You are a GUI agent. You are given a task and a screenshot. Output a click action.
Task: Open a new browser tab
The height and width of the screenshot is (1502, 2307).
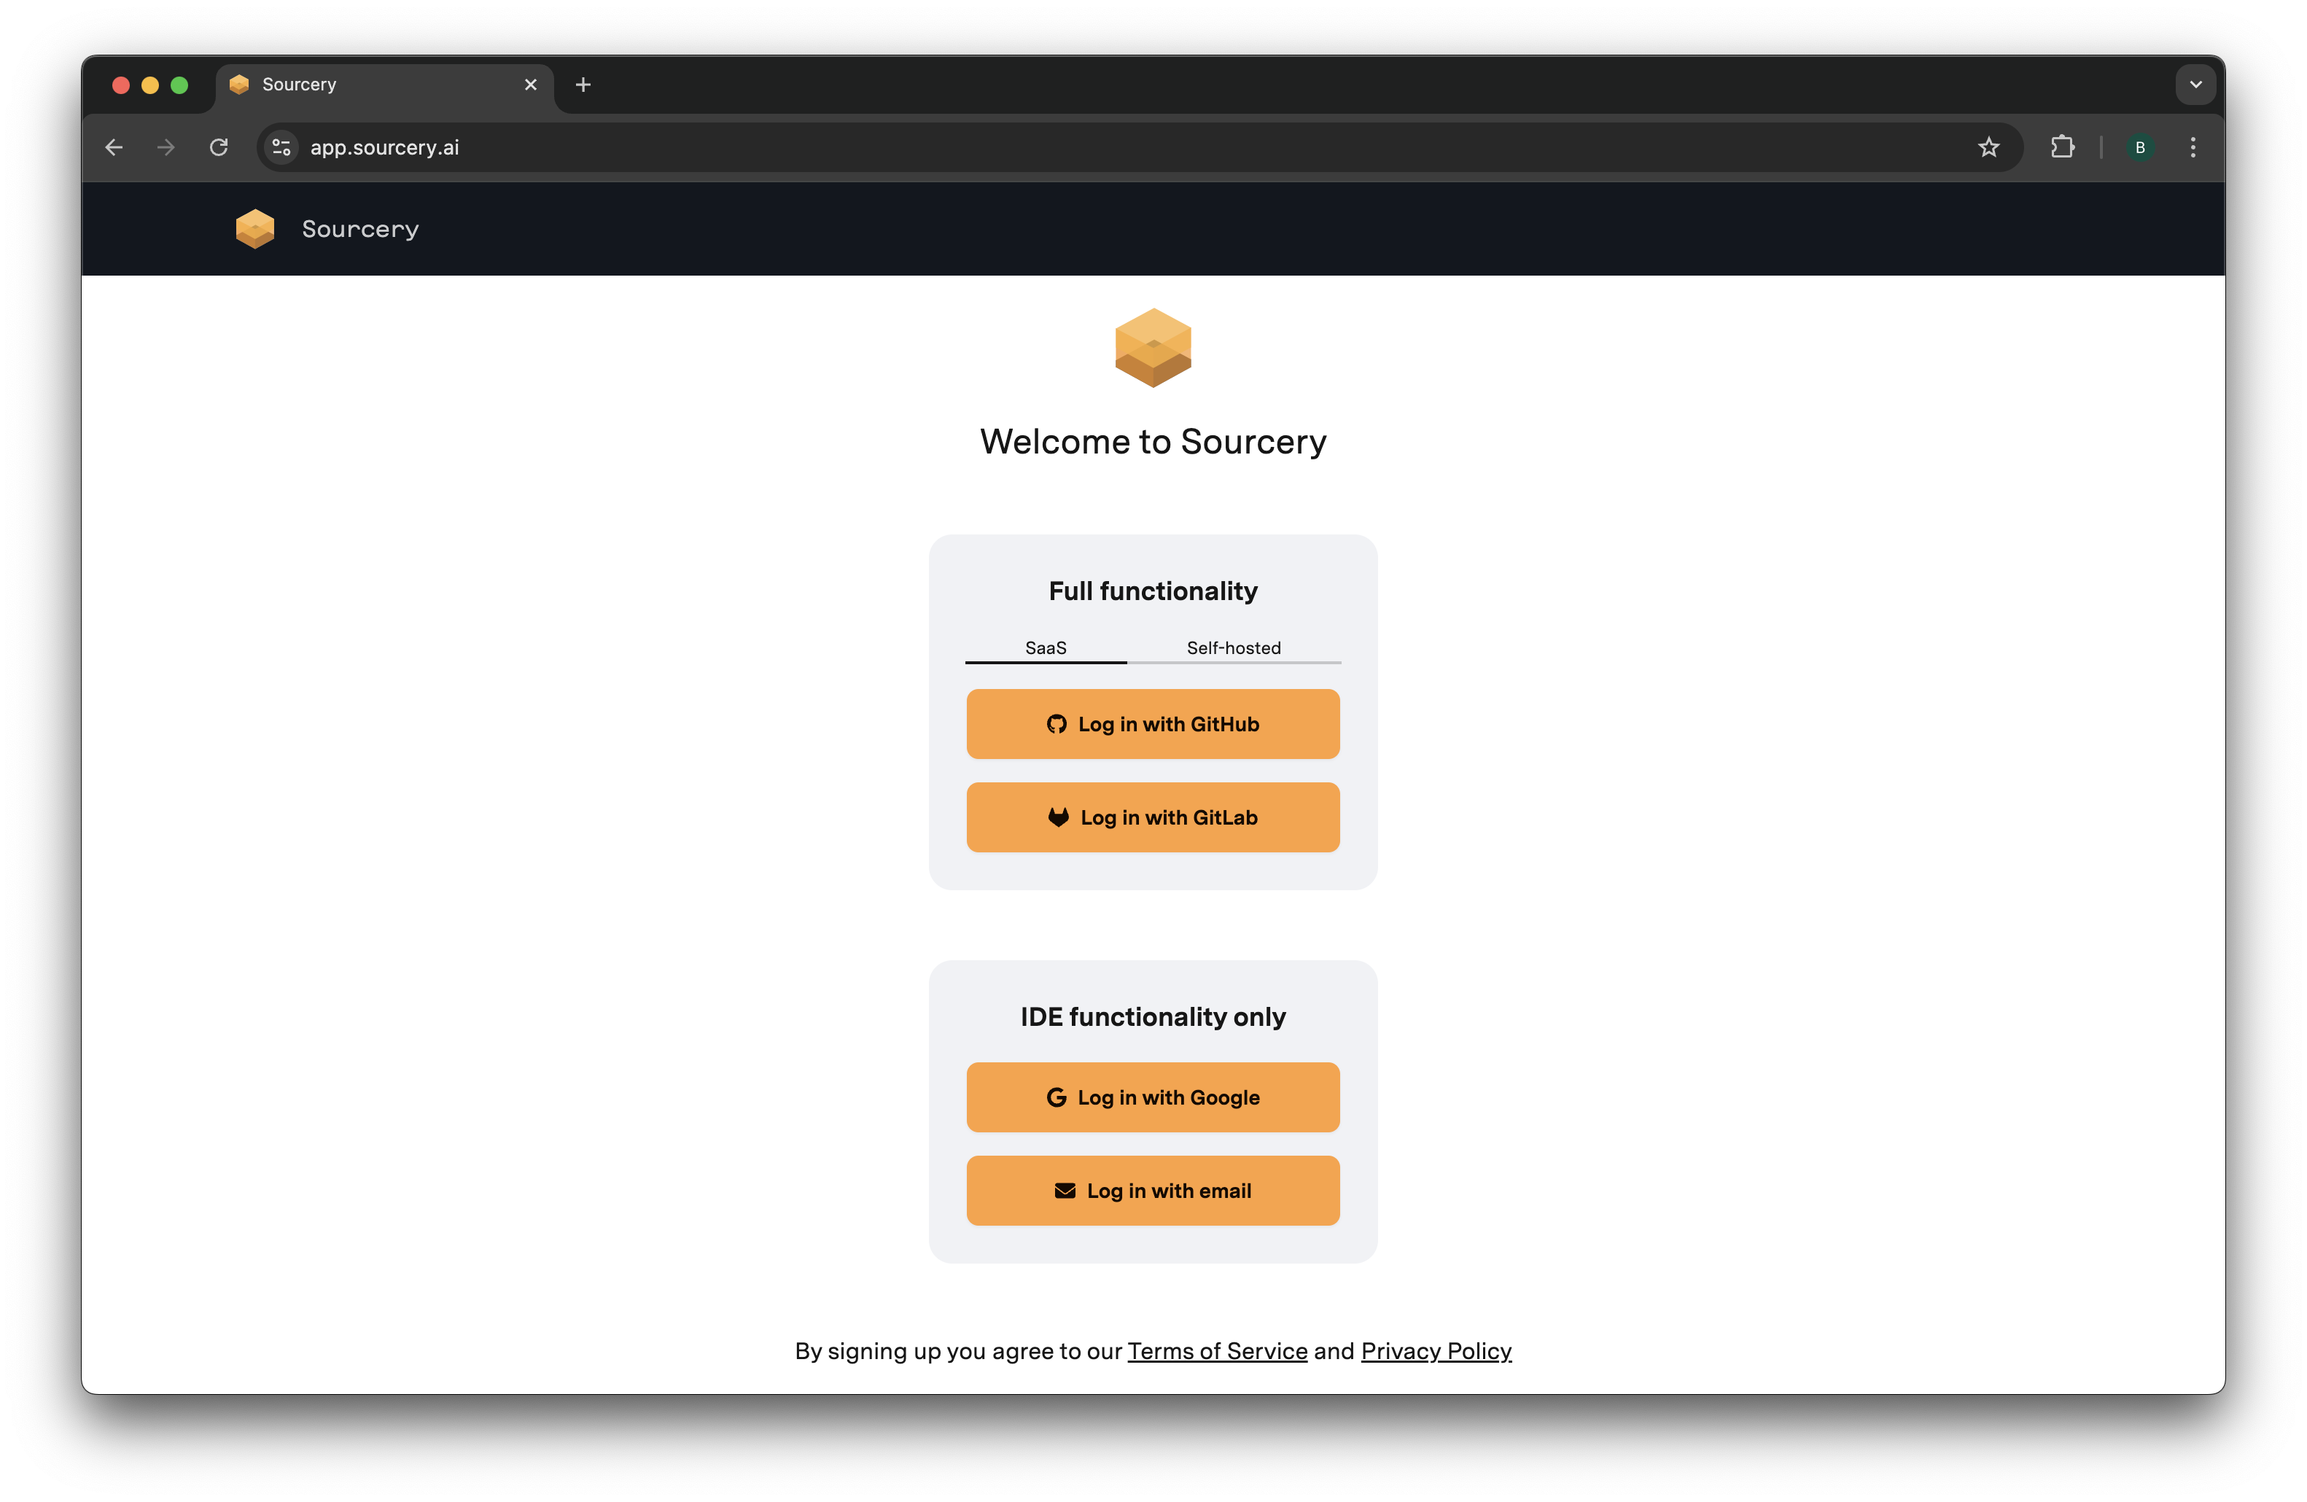583,85
